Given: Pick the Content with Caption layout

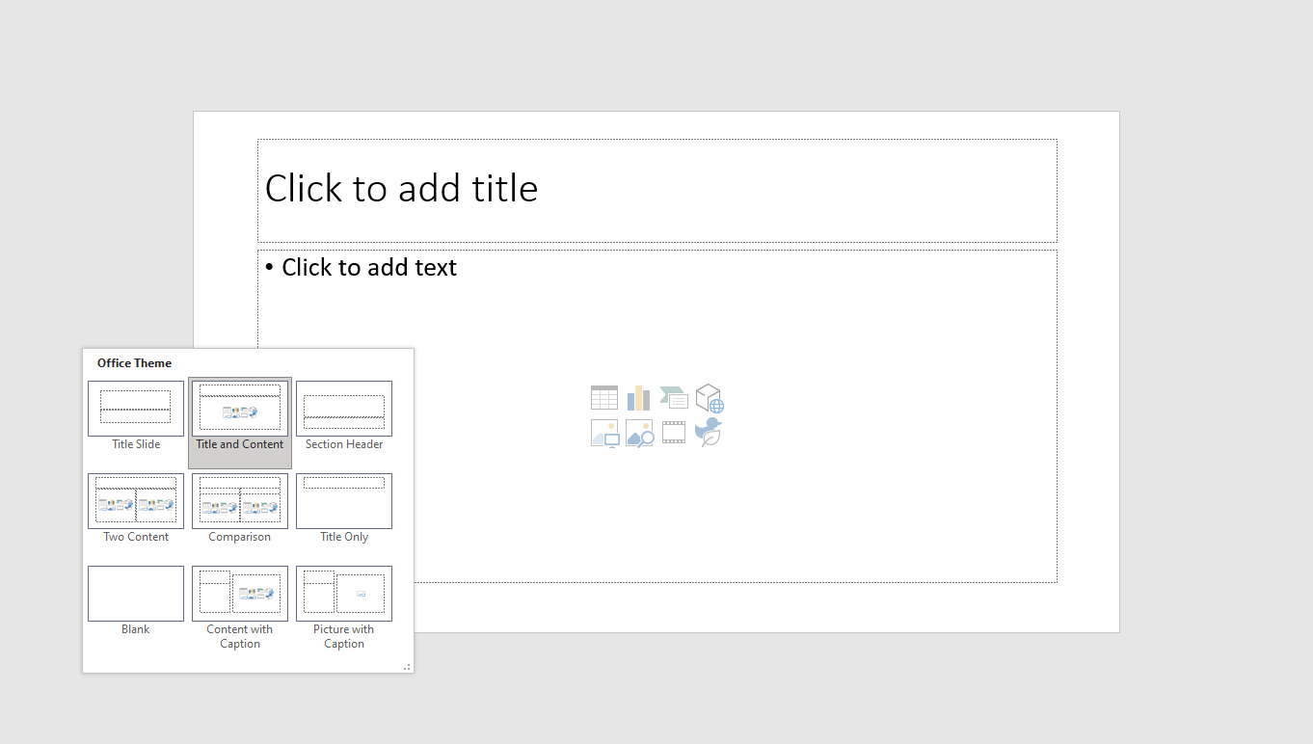Looking at the screenshot, I should point(240,608).
